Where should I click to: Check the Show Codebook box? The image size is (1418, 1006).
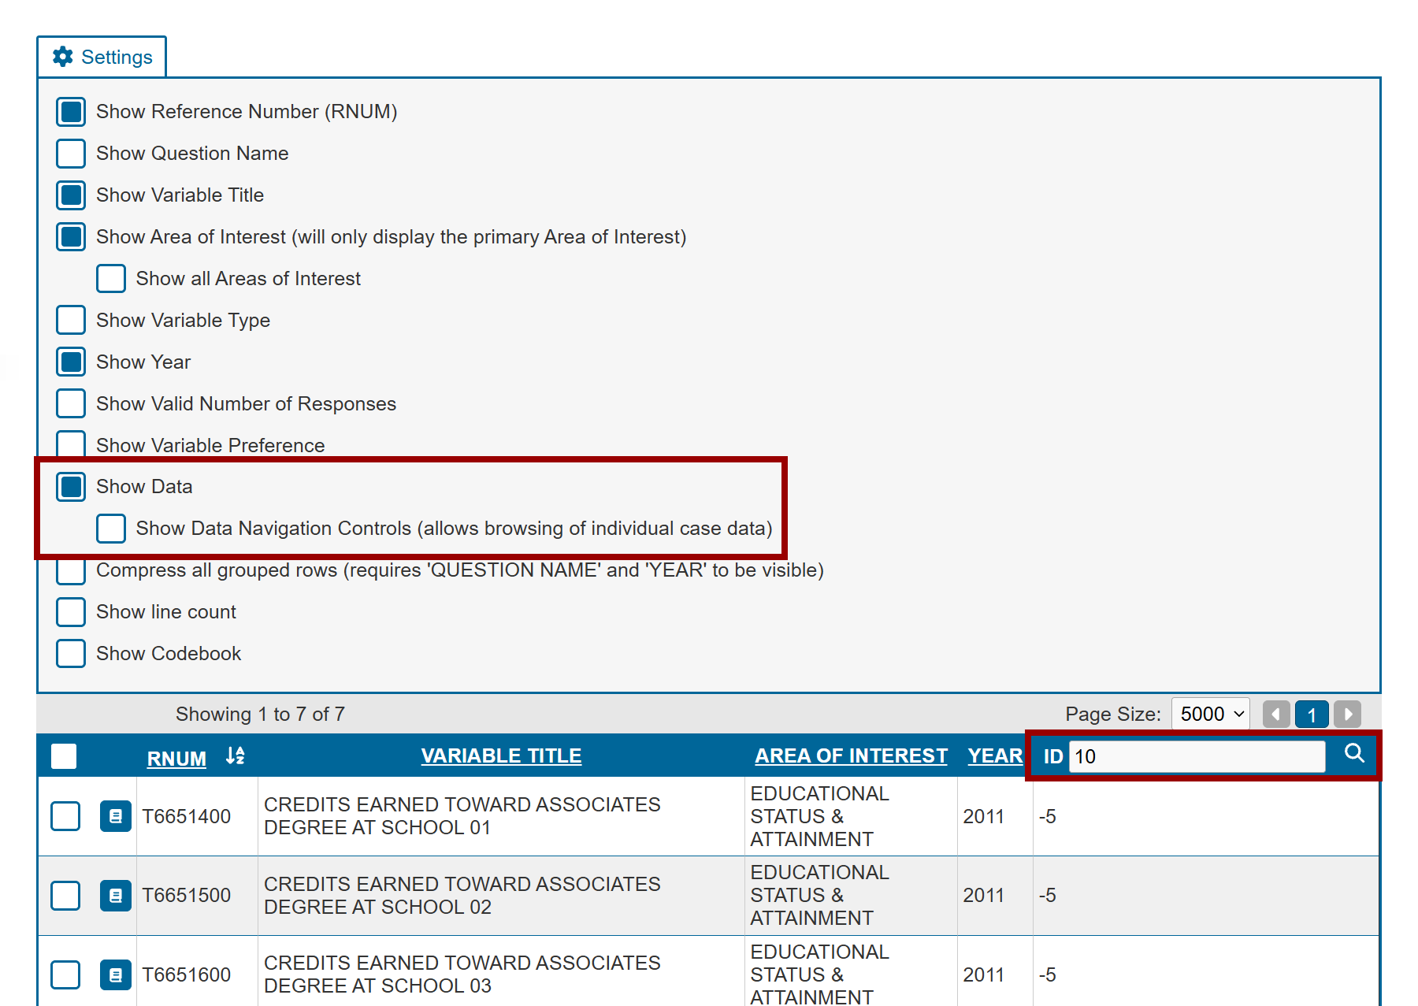click(x=71, y=654)
